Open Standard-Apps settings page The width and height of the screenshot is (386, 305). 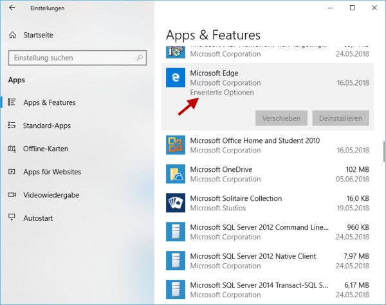[47, 125]
